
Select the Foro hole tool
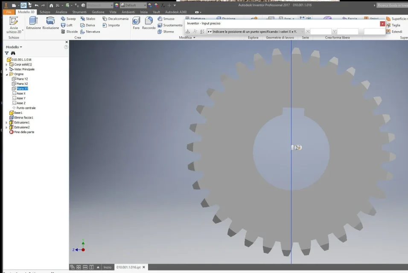(x=136, y=23)
